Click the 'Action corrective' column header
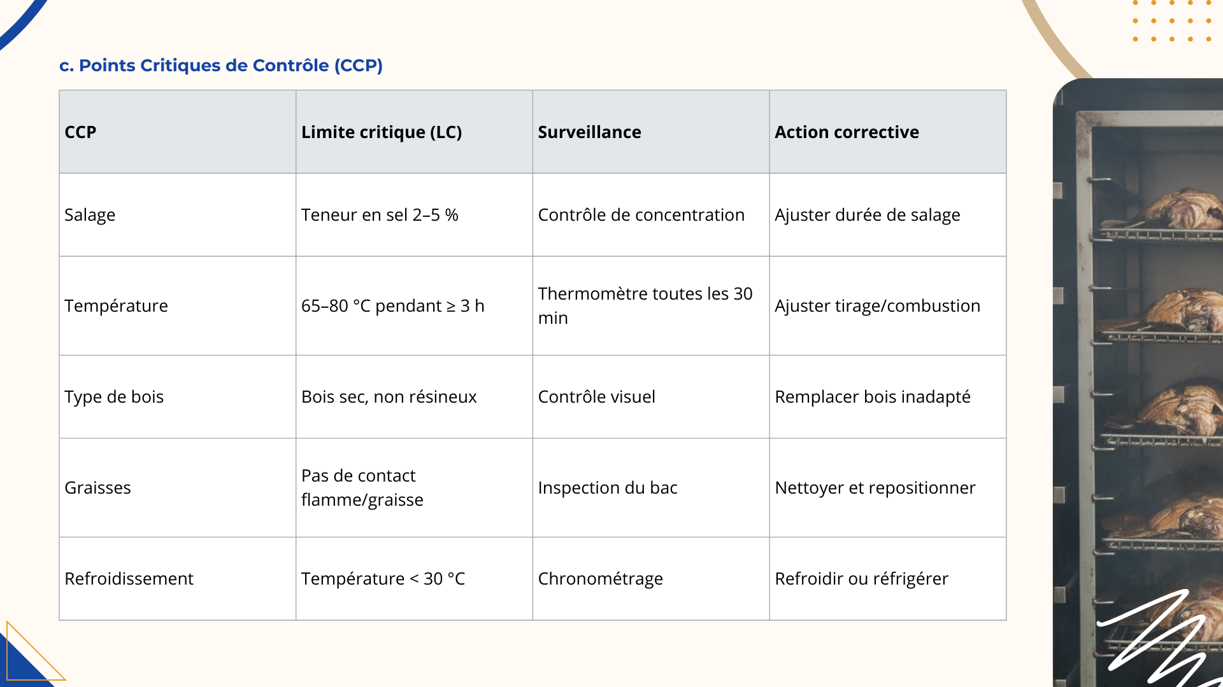1223x687 pixels. coord(888,132)
